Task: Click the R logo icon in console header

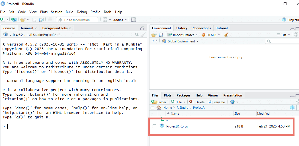Action: pos(6,34)
